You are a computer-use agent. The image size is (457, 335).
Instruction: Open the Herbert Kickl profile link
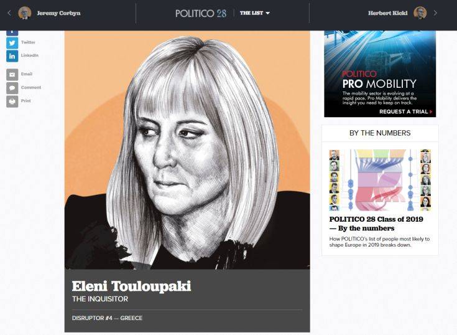[x=387, y=13]
